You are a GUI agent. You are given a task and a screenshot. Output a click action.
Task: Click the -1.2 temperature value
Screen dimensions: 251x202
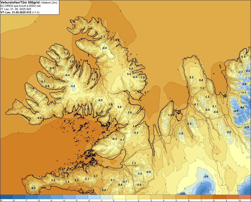(189, 124)
